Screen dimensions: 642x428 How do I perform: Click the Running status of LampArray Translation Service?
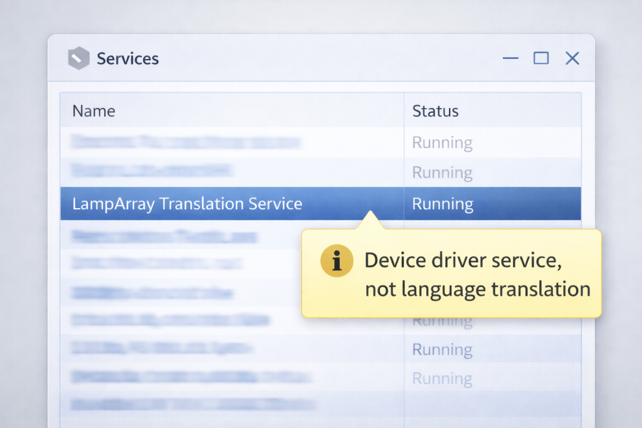pos(442,204)
